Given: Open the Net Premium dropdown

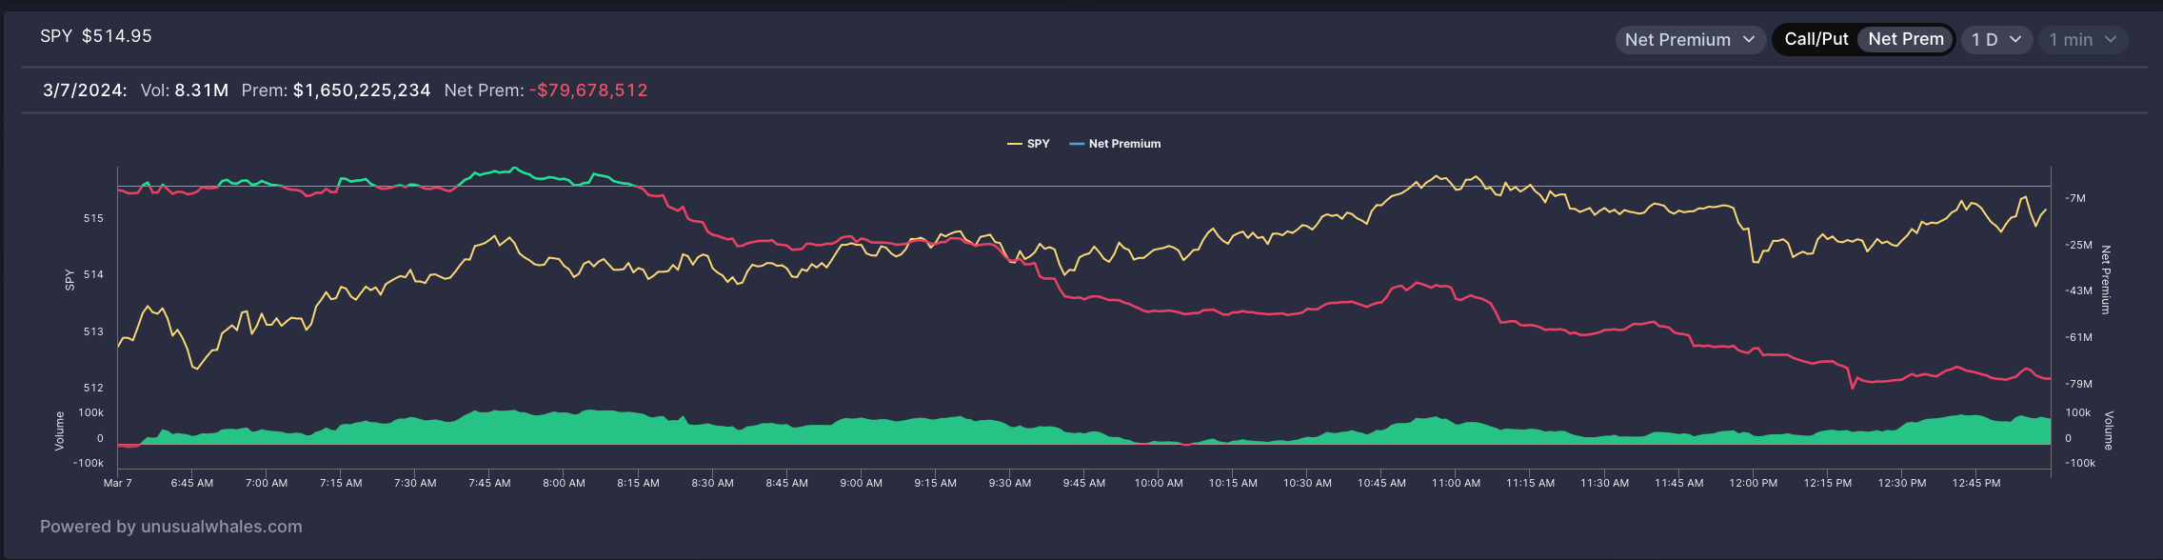Looking at the screenshot, I should [1690, 40].
